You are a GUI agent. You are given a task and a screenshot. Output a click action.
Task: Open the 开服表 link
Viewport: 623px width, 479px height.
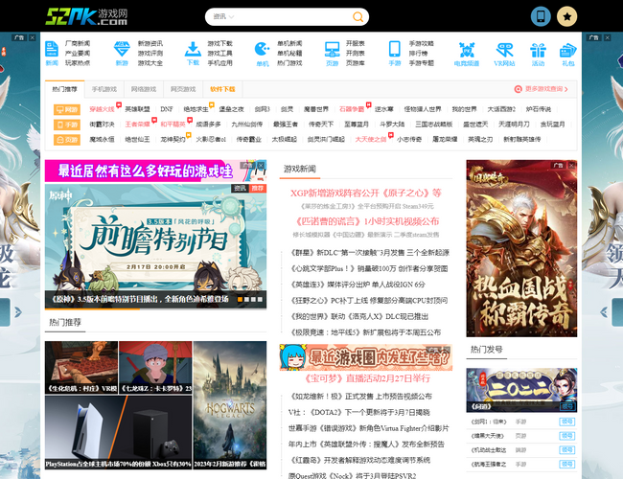point(356,43)
